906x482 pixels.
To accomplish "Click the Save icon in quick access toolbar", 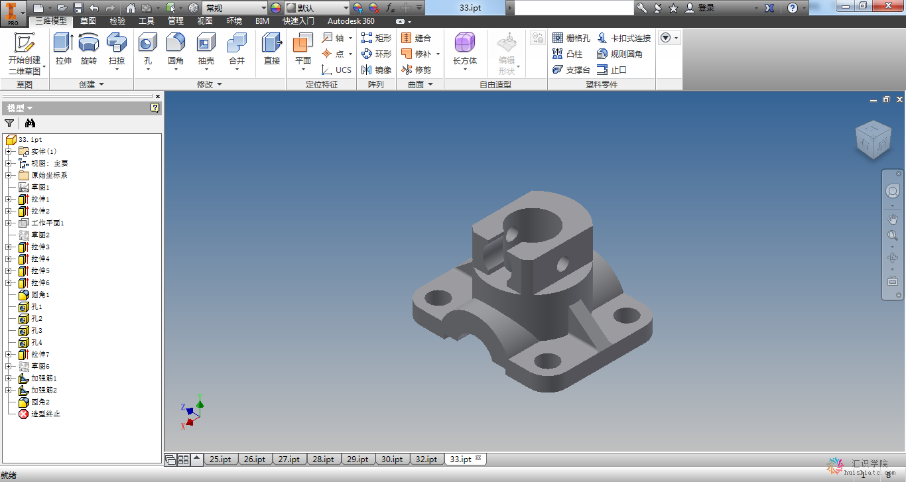I will click(78, 8).
